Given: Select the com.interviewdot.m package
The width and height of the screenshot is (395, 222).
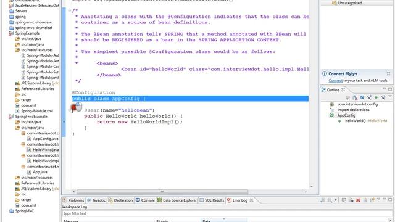Looking at the screenshot, I should [43, 166].
